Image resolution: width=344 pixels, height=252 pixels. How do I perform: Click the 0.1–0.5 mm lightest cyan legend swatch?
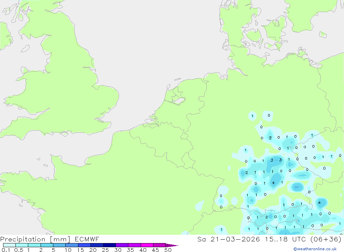click(x=9, y=245)
